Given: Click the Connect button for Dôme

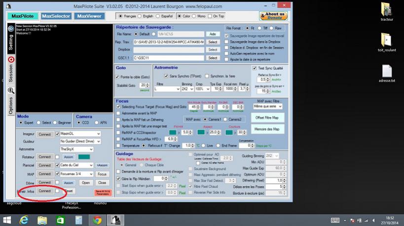Looking at the screenshot, I should [44, 182].
